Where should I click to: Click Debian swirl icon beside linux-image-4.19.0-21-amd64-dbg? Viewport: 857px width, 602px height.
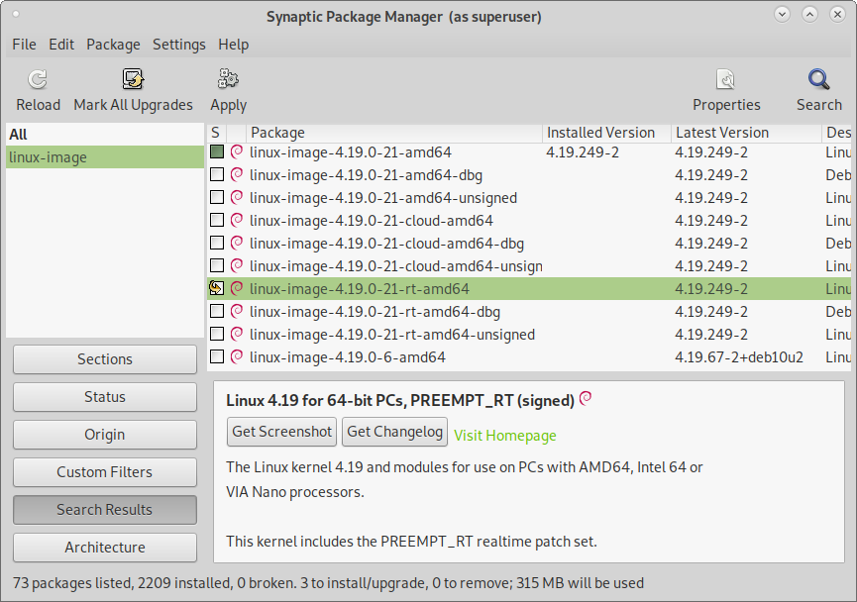click(237, 175)
